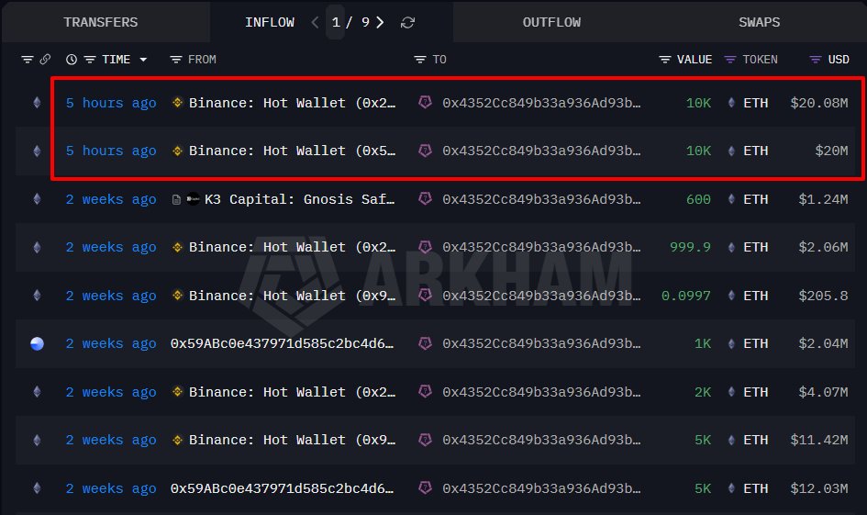Open K3 Capital: Gnosis Safe sender

point(300,199)
